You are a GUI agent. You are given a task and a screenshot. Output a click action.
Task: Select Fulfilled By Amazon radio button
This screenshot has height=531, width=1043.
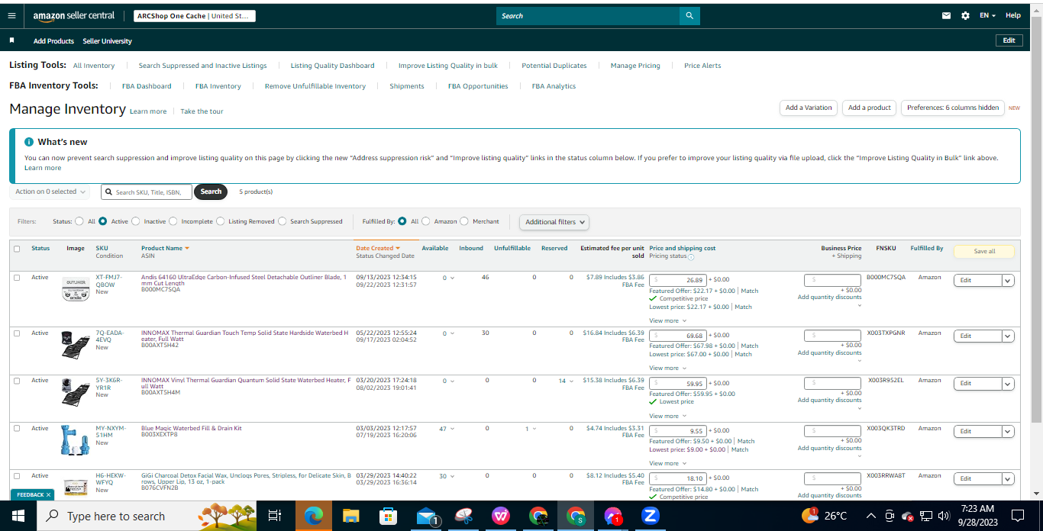coord(425,221)
